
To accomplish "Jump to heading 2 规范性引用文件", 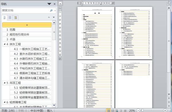I will (x=27, y=34).
